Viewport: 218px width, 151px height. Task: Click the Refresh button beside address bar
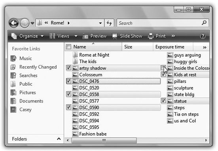[x=109, y=23]
